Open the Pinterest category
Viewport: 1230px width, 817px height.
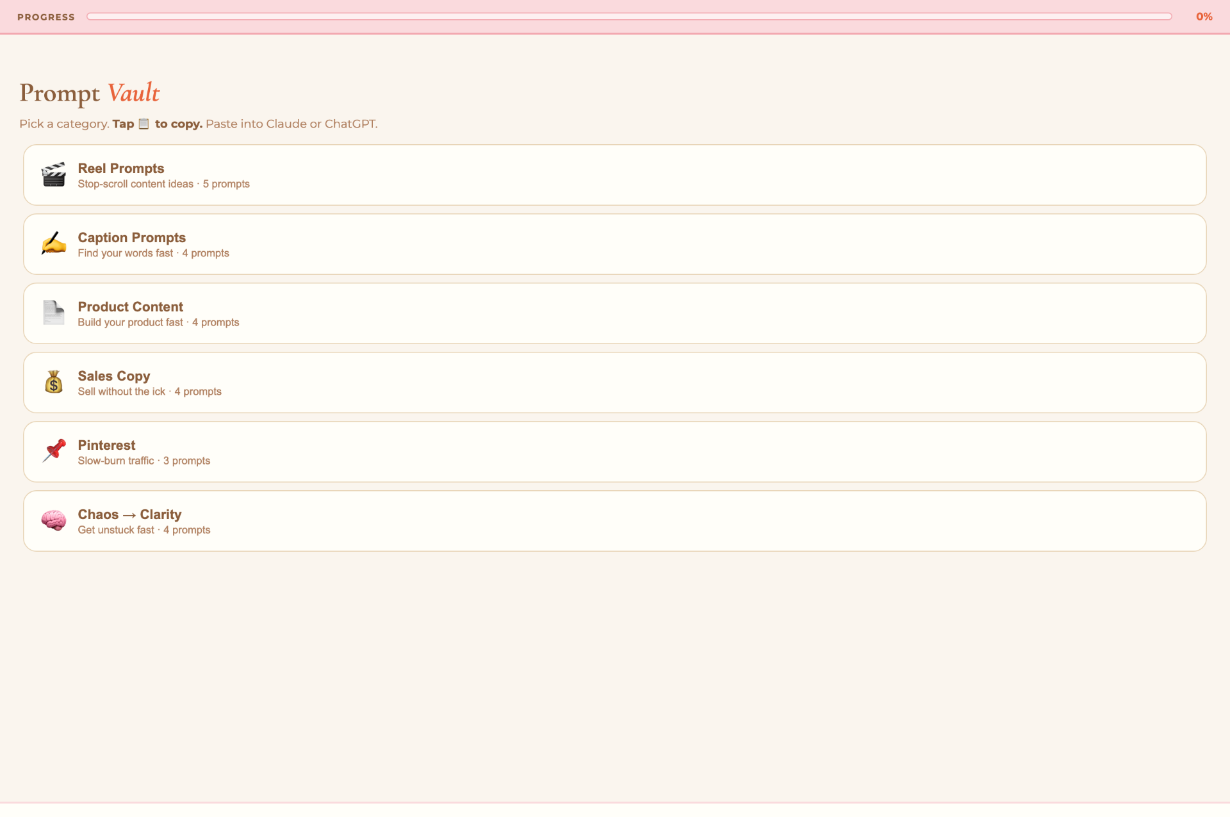coord(615,452)
